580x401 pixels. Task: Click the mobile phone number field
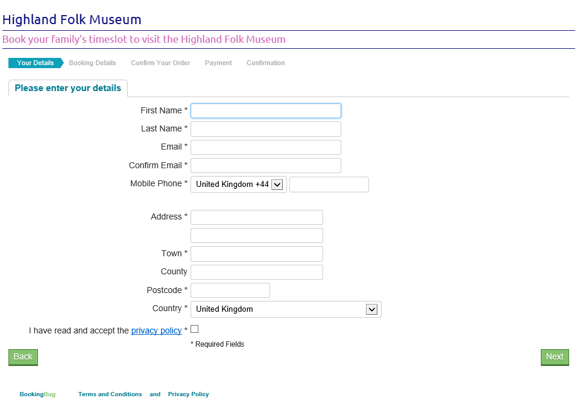[329, 185]
